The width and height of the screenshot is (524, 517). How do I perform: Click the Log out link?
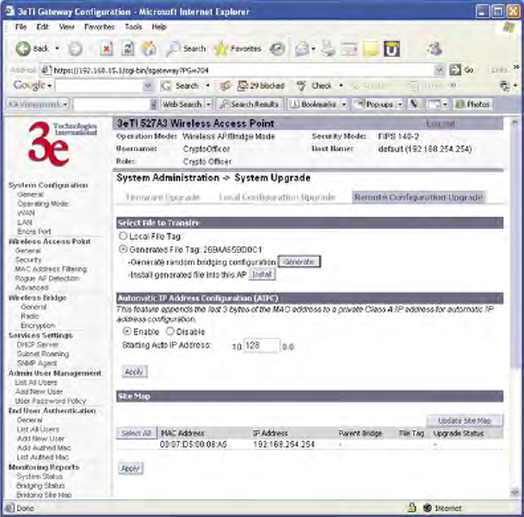click(x=441, y=124)
